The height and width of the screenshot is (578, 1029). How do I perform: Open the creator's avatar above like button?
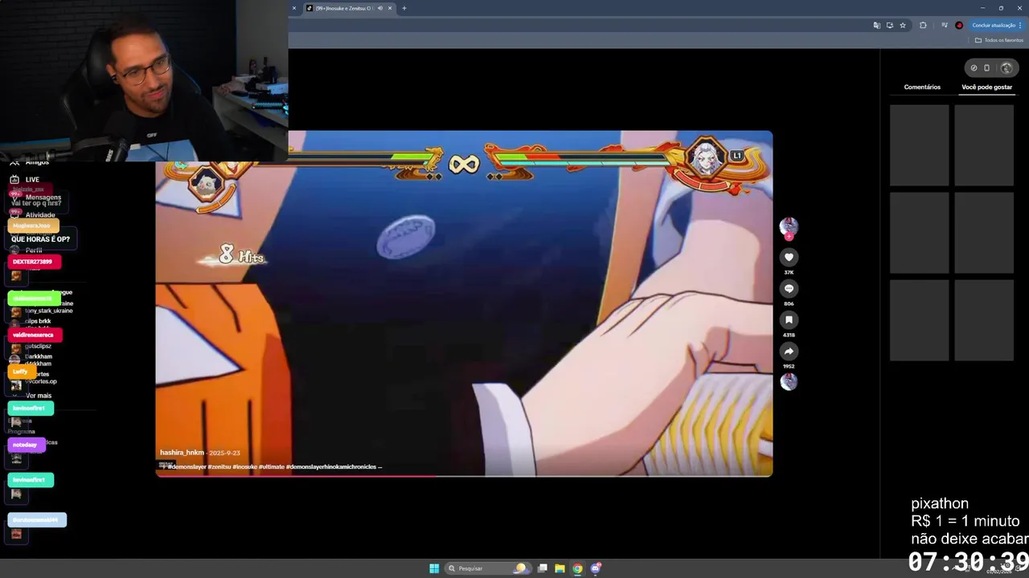coord(789,226)
